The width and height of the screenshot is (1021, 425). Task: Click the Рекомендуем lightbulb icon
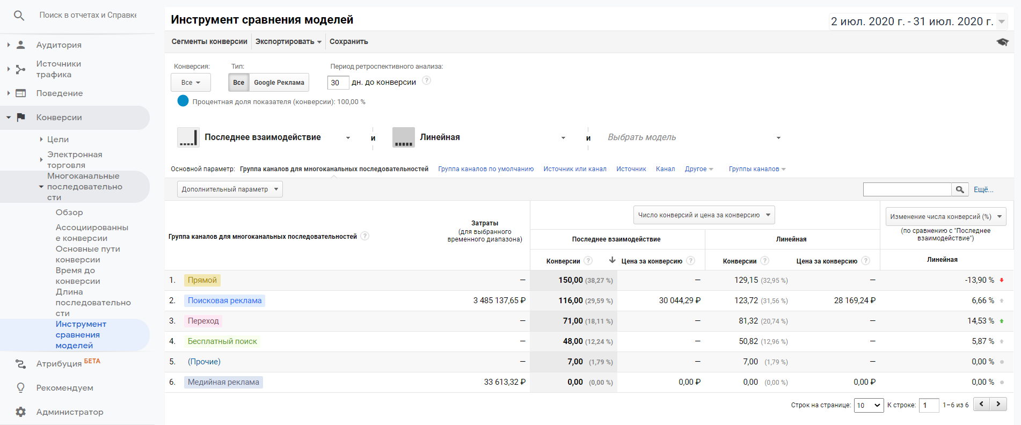point(21,387)
